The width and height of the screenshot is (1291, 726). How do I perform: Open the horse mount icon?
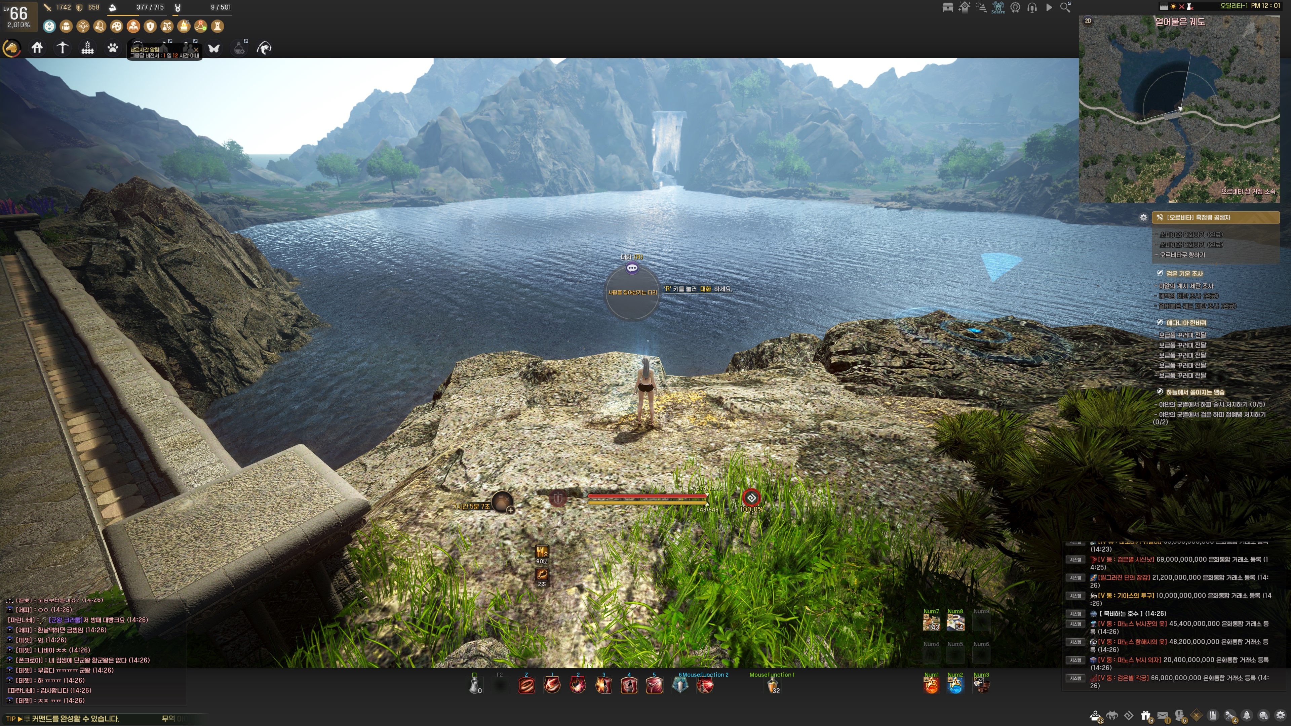[11, 48]
